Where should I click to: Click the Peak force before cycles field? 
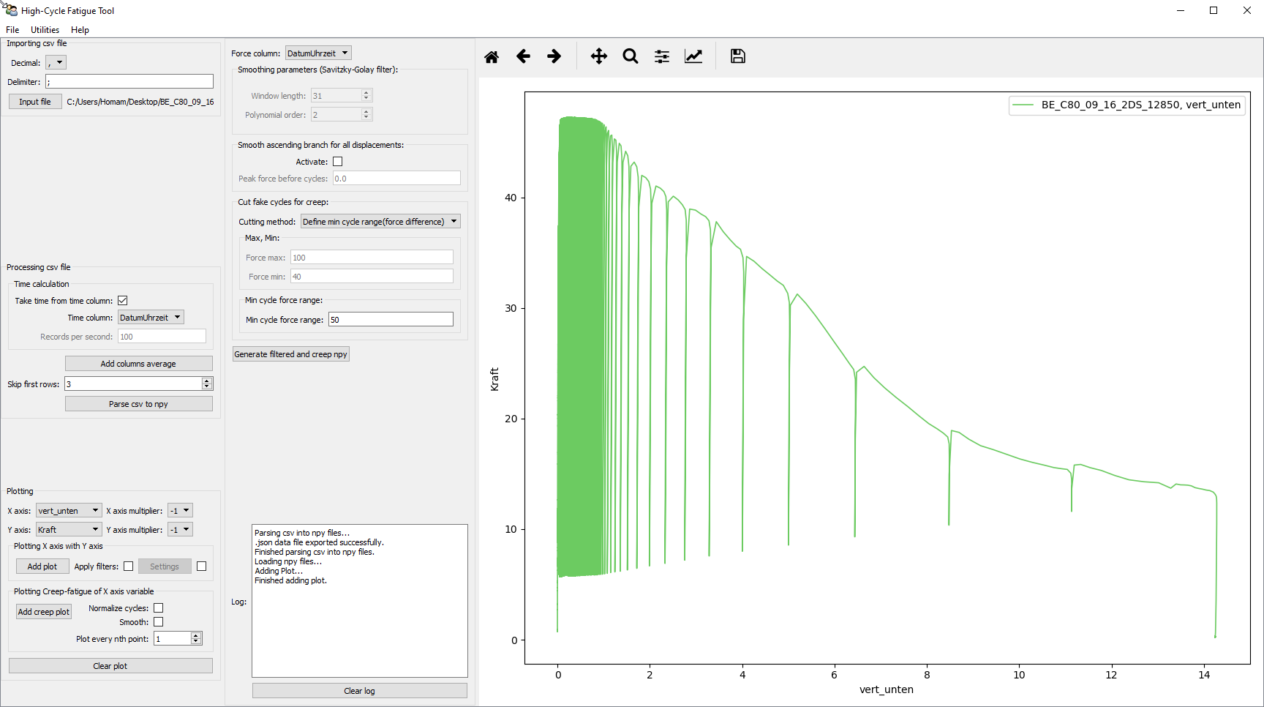[x=396, y=179]
